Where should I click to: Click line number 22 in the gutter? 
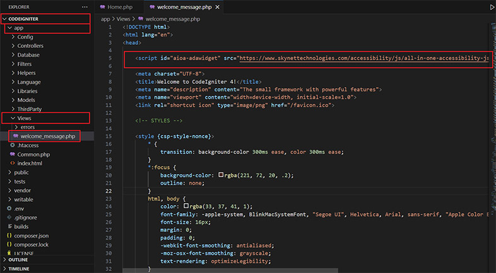pyautogui.click(x=109, y=191)
